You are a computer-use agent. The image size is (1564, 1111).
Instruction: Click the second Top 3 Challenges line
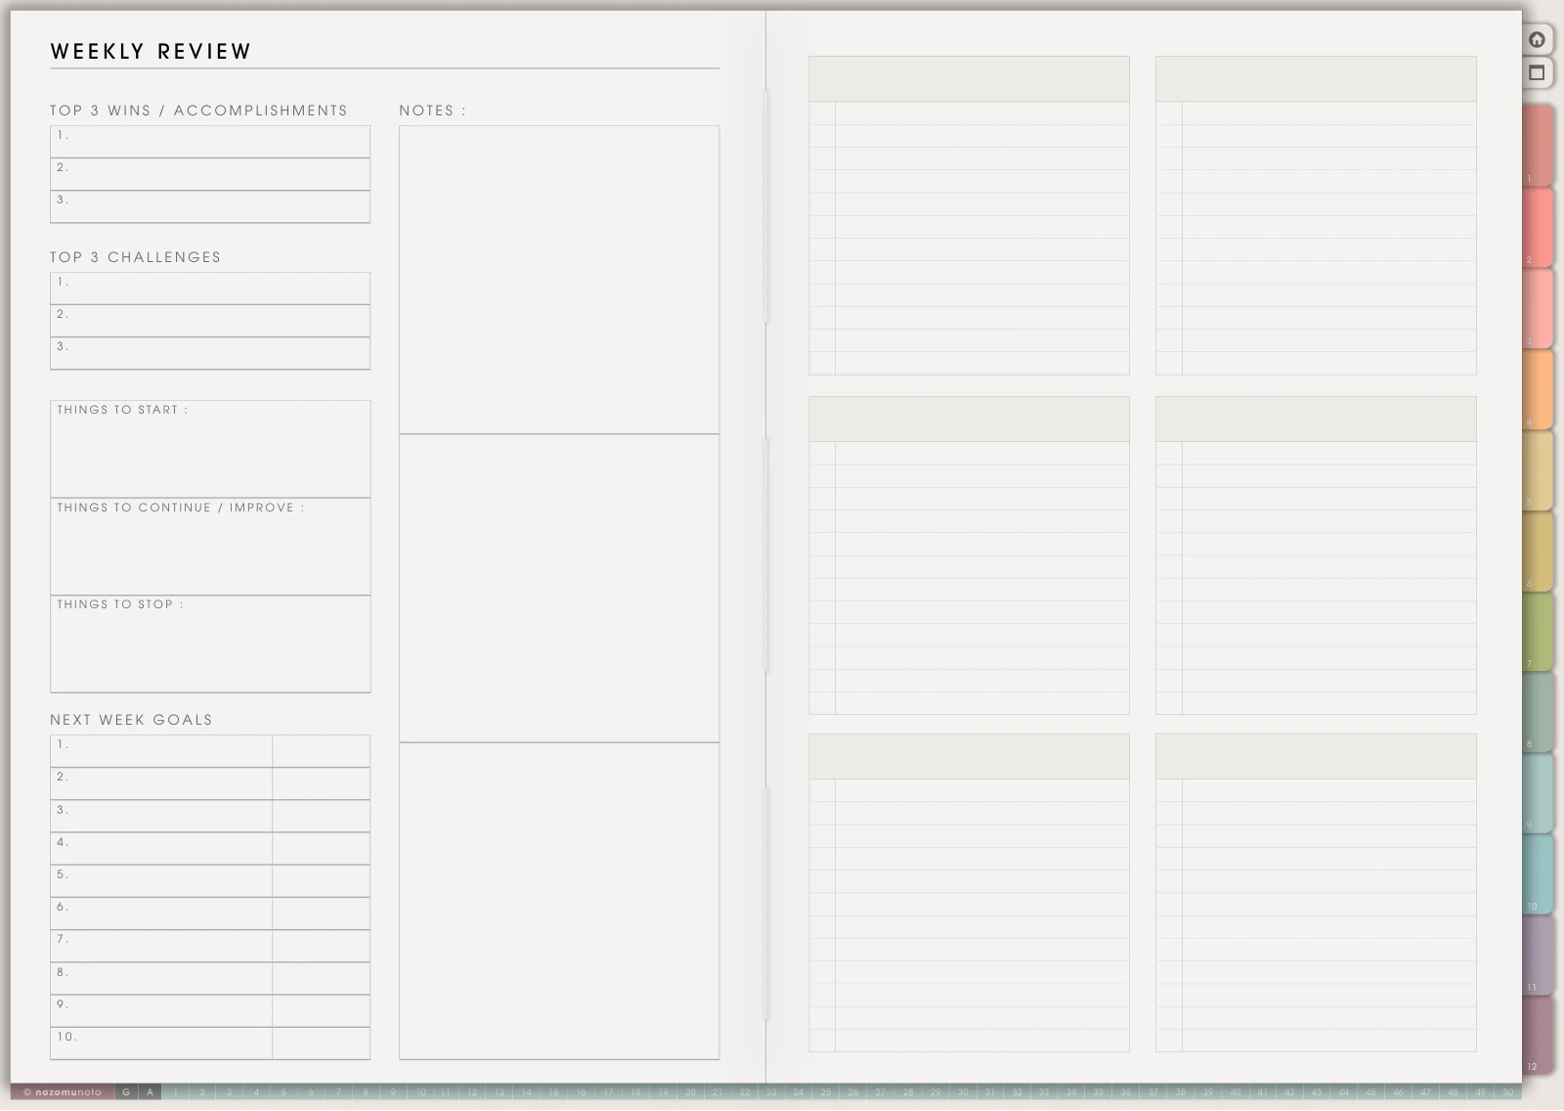point(210,321)
